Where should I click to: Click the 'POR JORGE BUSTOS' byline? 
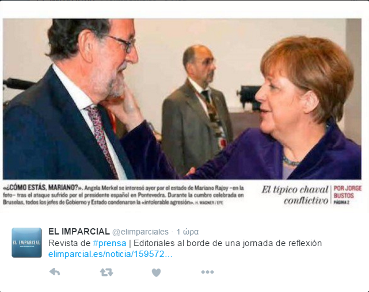348,191
